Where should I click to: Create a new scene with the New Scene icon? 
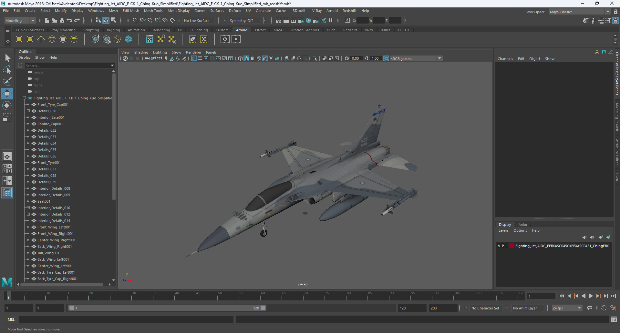tap(47, 20)
